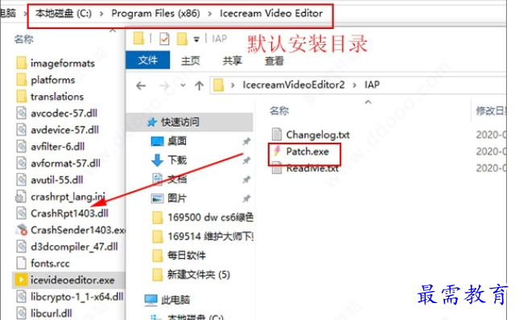Click the properties checkmark quick-access icon
This screenshot has width=515, height=320.
pyautogui.click(x=164, y=39)
